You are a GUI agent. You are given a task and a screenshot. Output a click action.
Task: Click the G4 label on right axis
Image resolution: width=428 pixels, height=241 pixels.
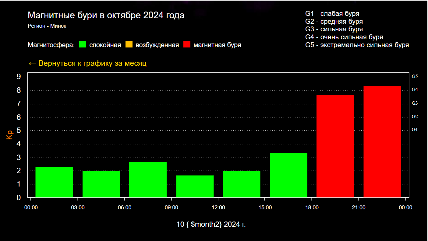415,89
